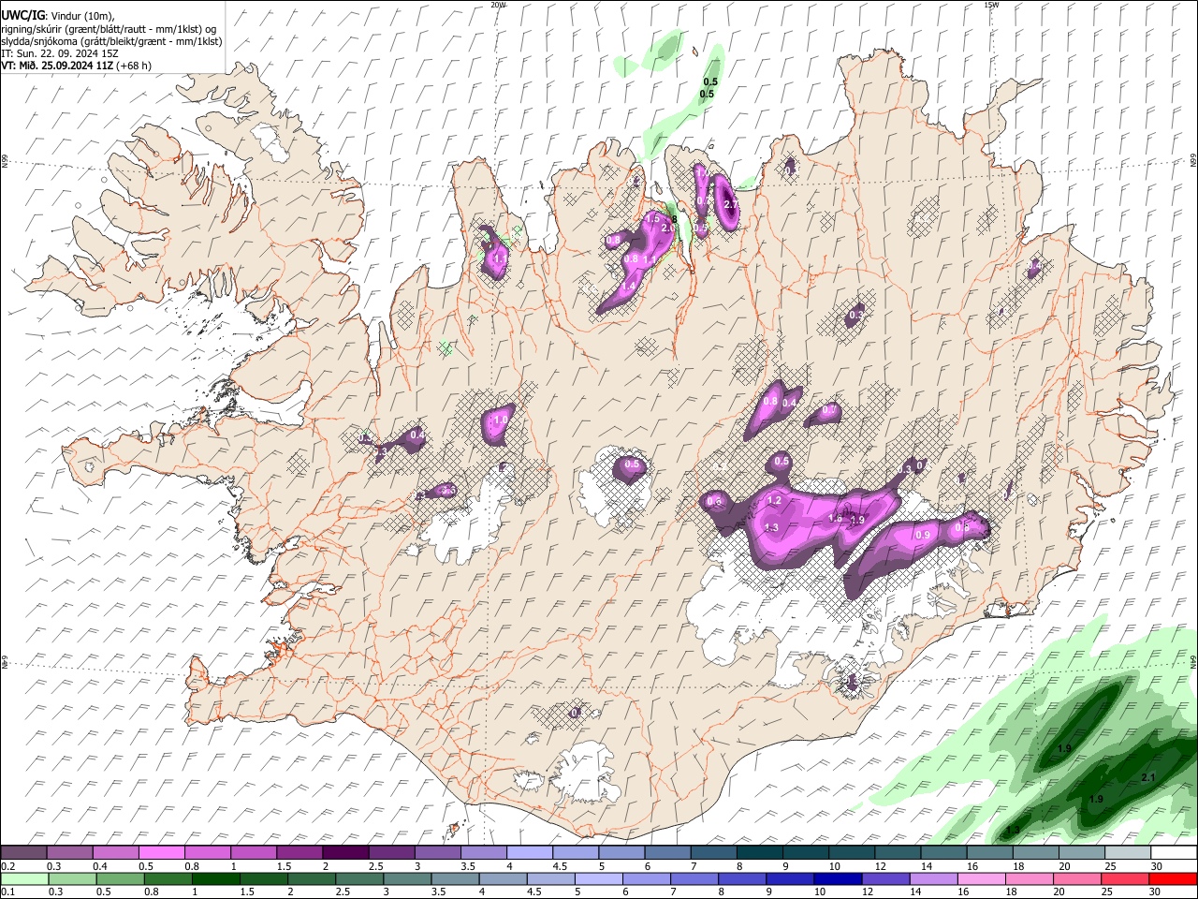Click the dark purple snow swatch between 2 and 2.5
The image size is (1198, 899).
(344, 852)
